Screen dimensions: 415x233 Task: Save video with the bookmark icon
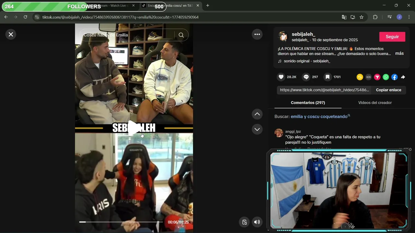pos(327,77)
